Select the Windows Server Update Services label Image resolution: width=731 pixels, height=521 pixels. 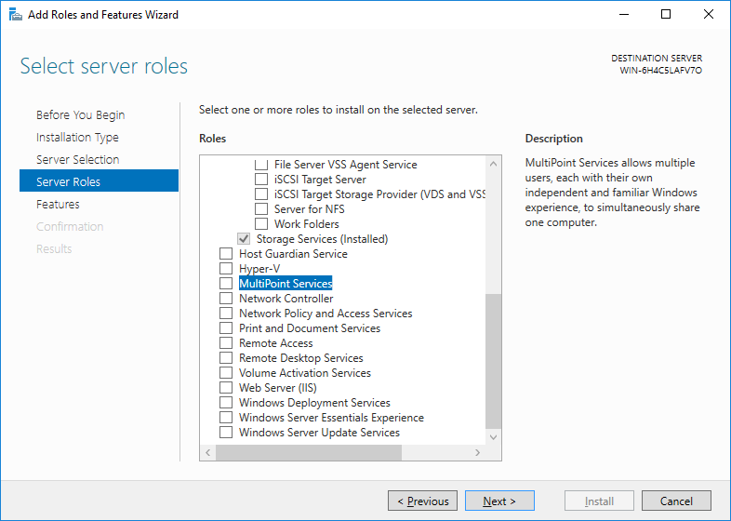pos(319,433)
